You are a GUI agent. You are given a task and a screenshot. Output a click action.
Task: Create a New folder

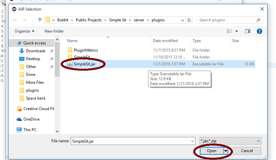(54, 31)
